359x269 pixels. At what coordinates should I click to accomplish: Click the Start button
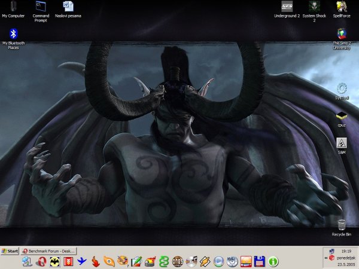pyautogui.click(x=10, y=251)
